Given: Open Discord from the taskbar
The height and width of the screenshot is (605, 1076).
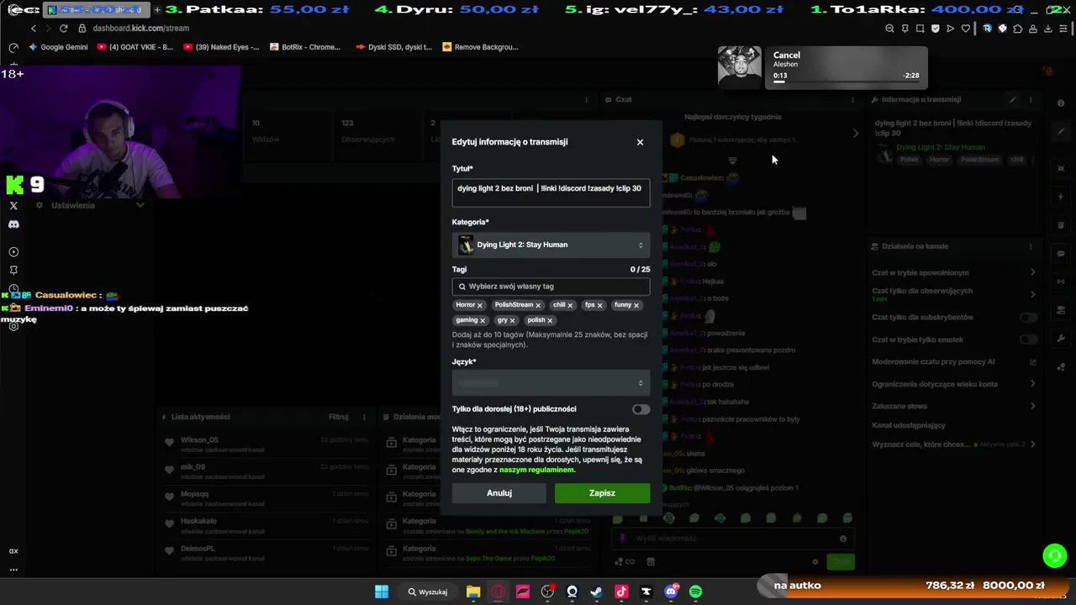Looking at the screenshot, I should (x=671, y=592).
